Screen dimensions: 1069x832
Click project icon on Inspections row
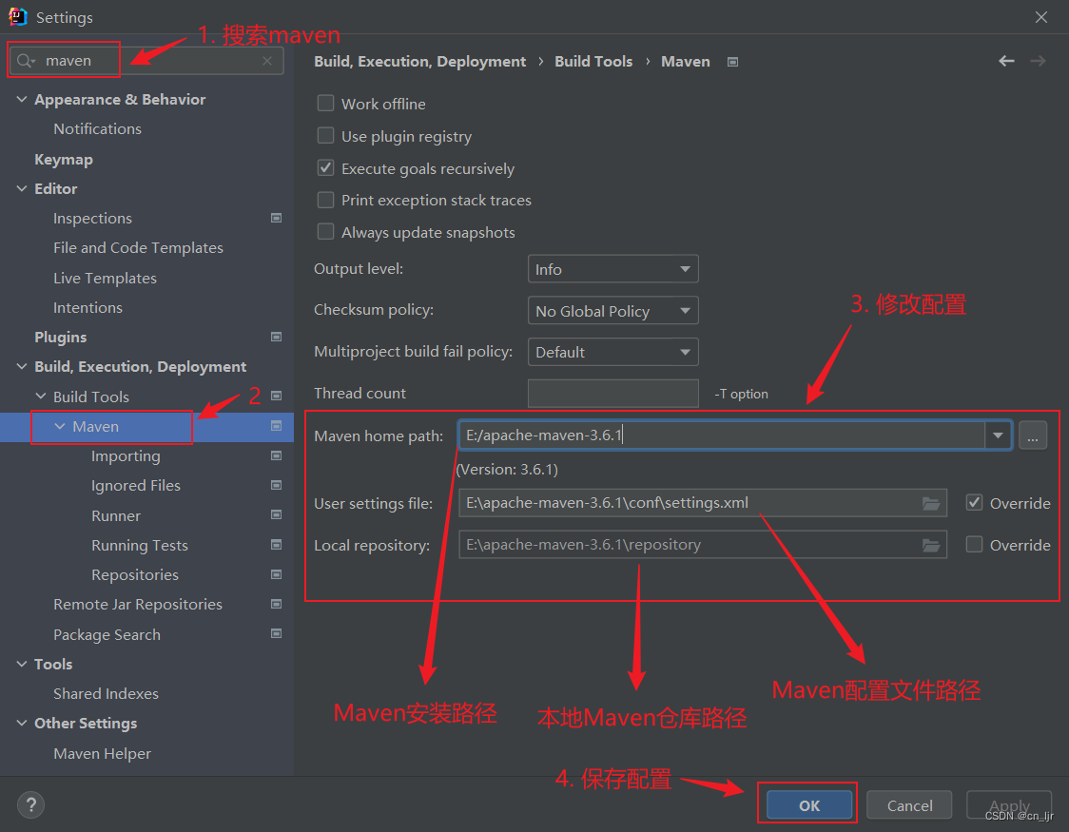(x=276, y=218)
